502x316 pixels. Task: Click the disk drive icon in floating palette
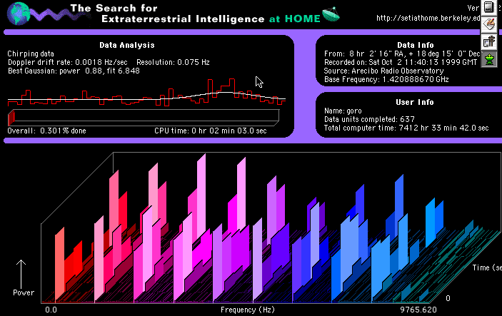click(x=490, y=8)
